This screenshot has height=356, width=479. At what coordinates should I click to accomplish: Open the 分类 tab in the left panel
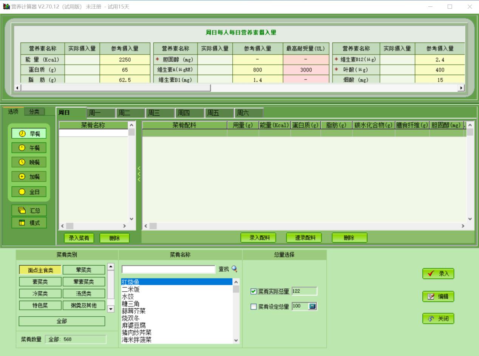(x=34, y=111)
